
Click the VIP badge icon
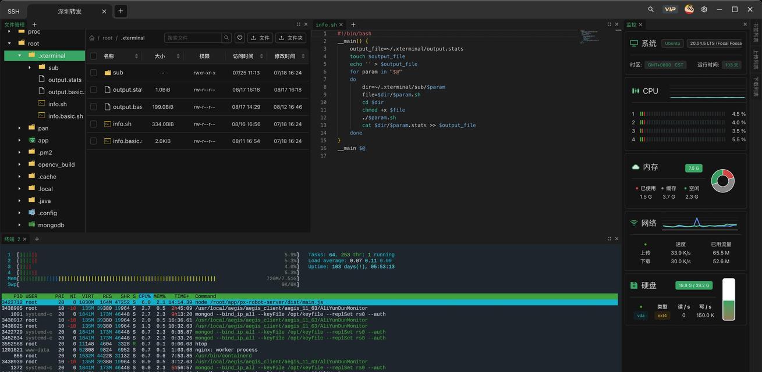pyautogui.click(x=670, y=9)
